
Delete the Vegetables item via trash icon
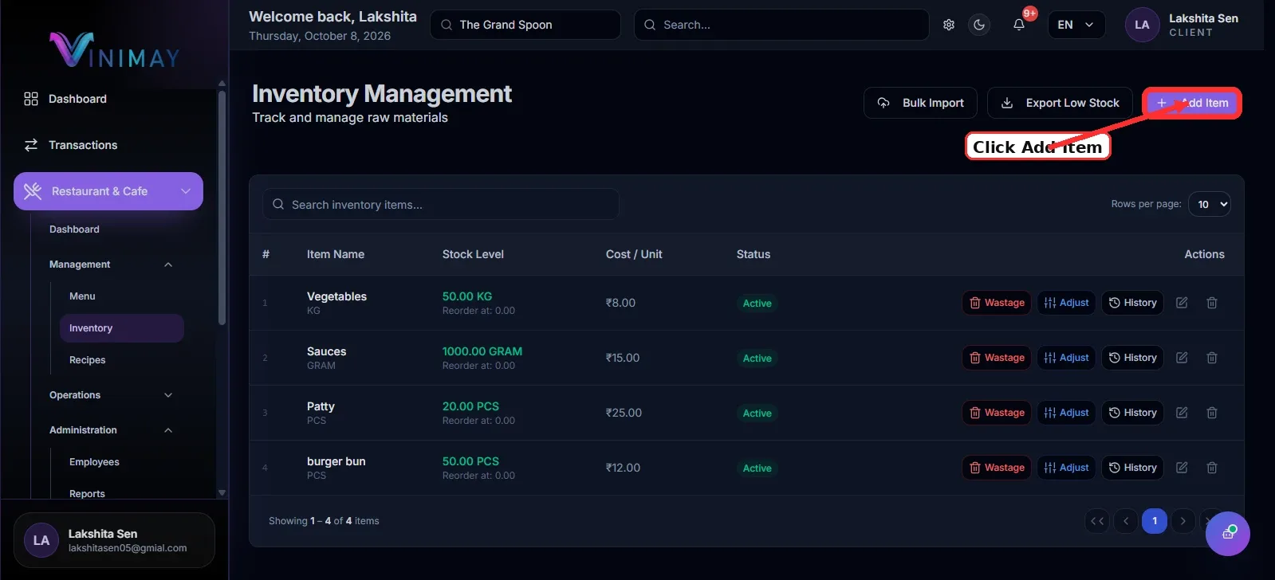tap(1212, 303)
